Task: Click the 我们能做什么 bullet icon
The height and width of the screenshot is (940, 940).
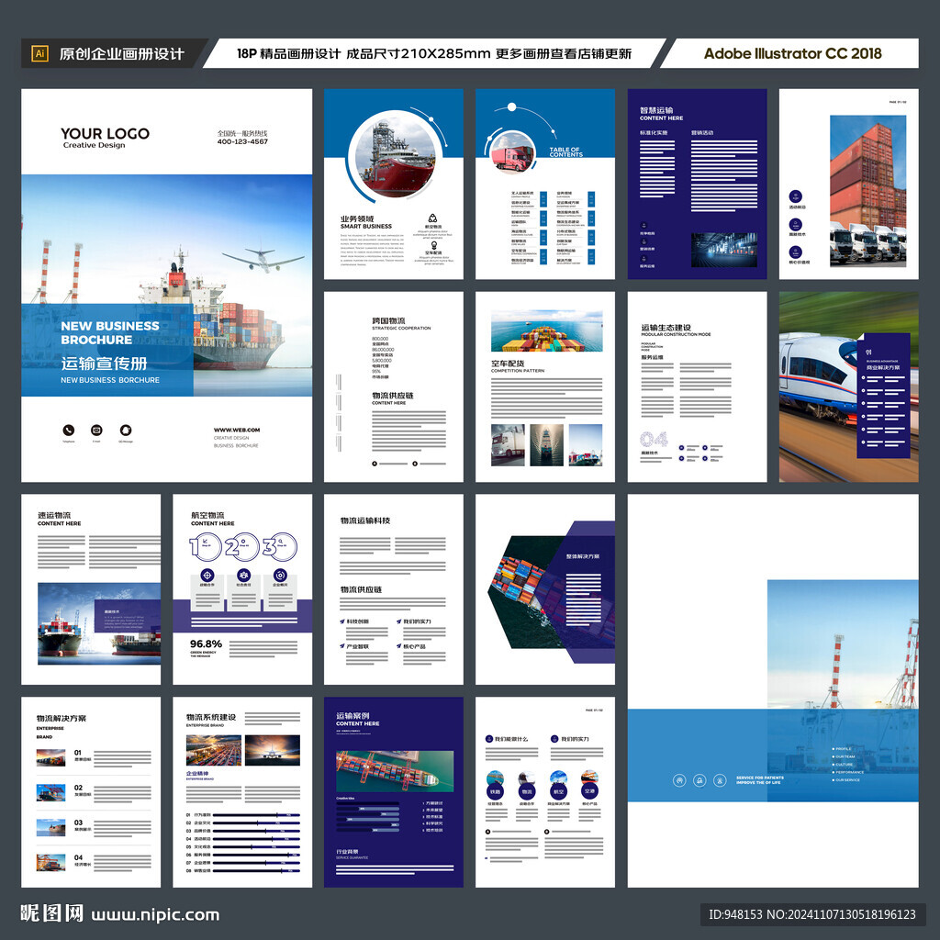Action: (x=488, y=739)
